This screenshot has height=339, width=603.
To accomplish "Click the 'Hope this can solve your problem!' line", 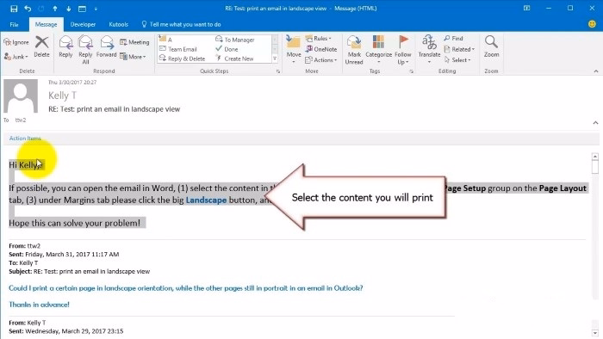I will (75, 223).
